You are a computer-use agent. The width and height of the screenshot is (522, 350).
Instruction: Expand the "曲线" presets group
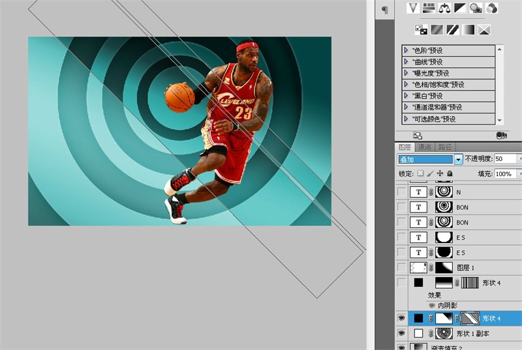click(407, 62)
